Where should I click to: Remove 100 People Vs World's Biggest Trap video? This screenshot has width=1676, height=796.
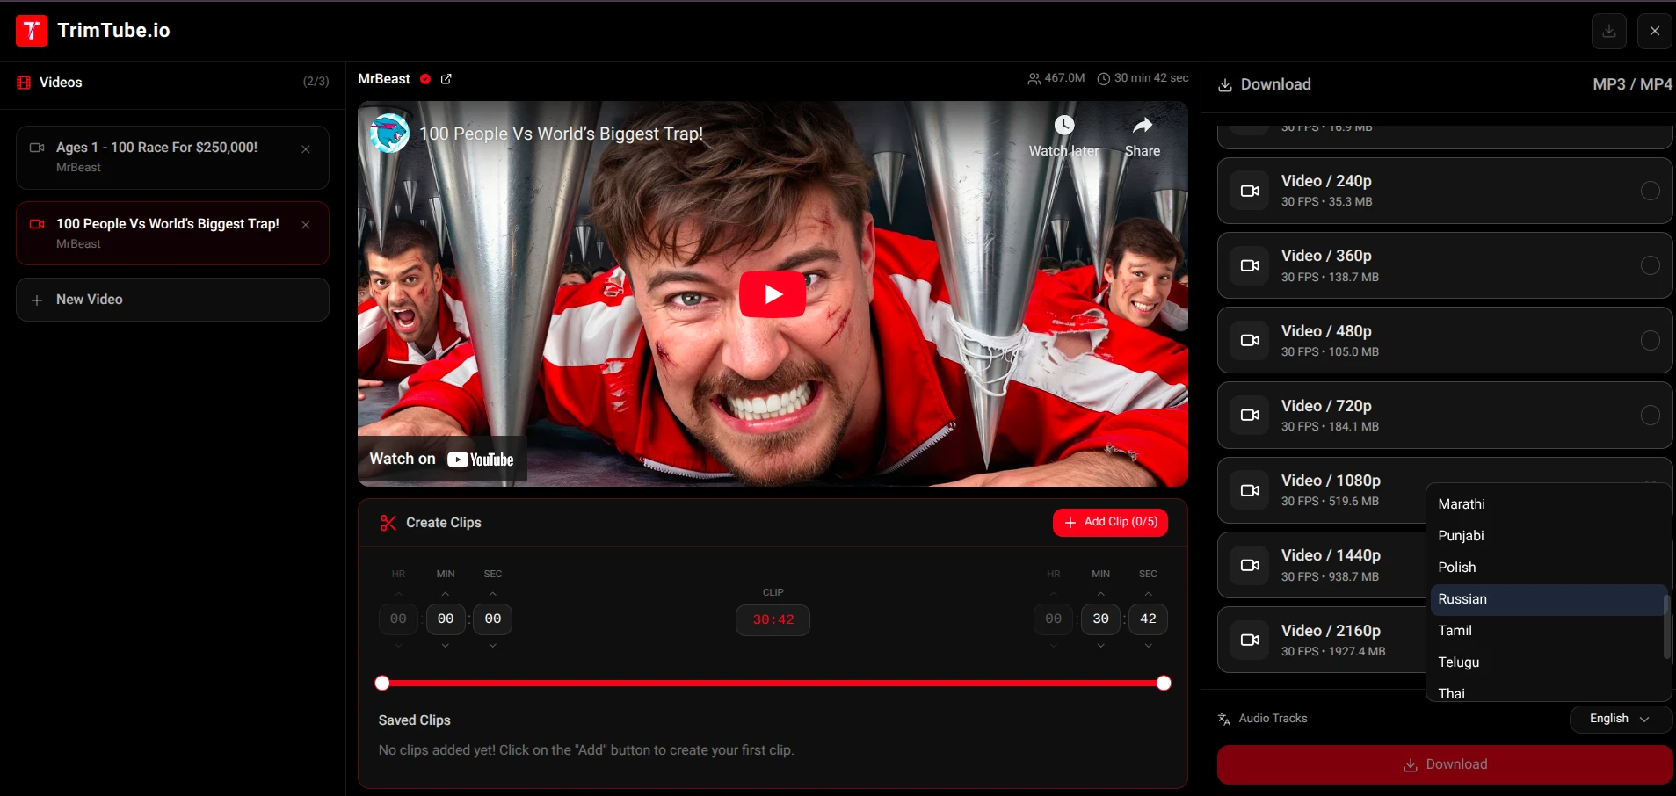(x=306, y=225)
